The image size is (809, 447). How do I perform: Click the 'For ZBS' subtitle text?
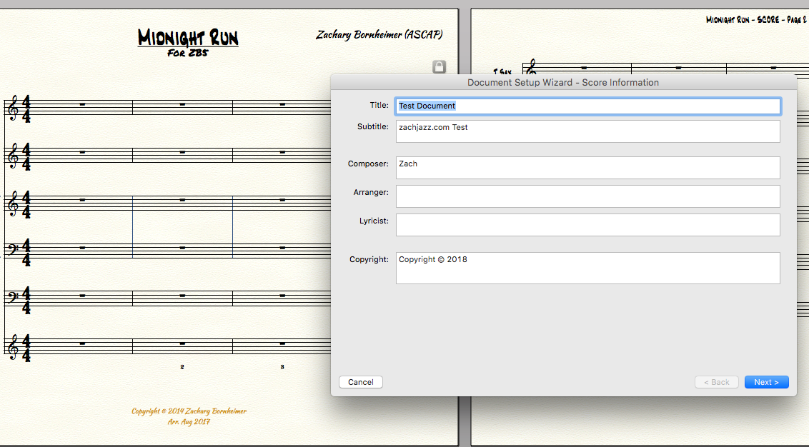187,53
